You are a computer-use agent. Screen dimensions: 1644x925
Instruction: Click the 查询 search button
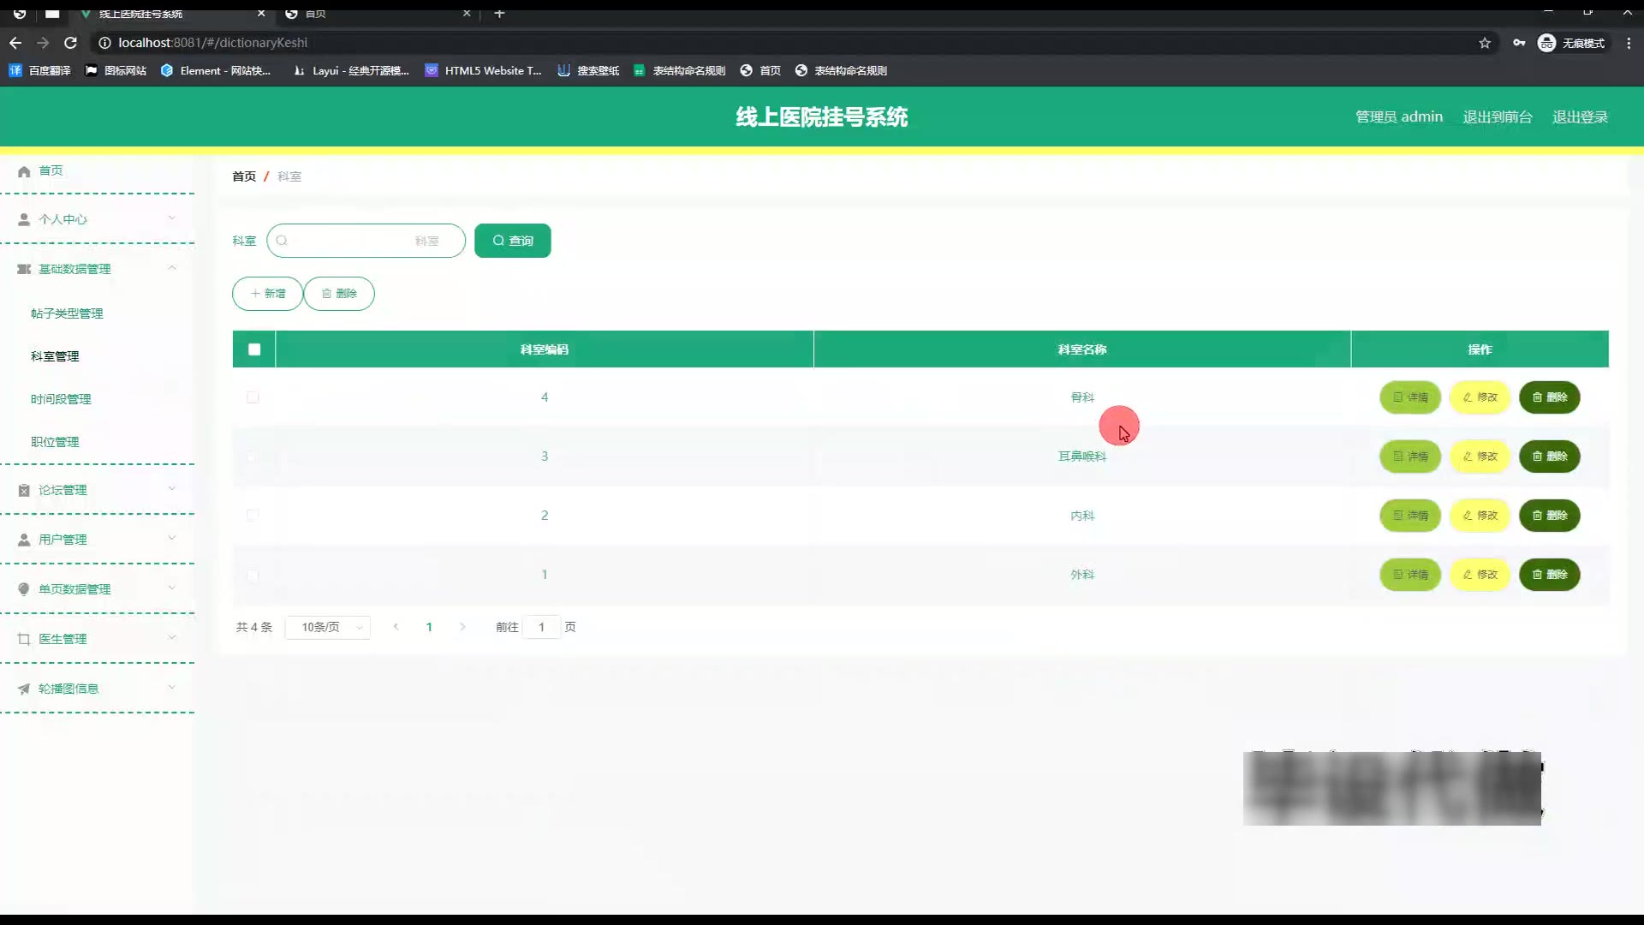512,241
